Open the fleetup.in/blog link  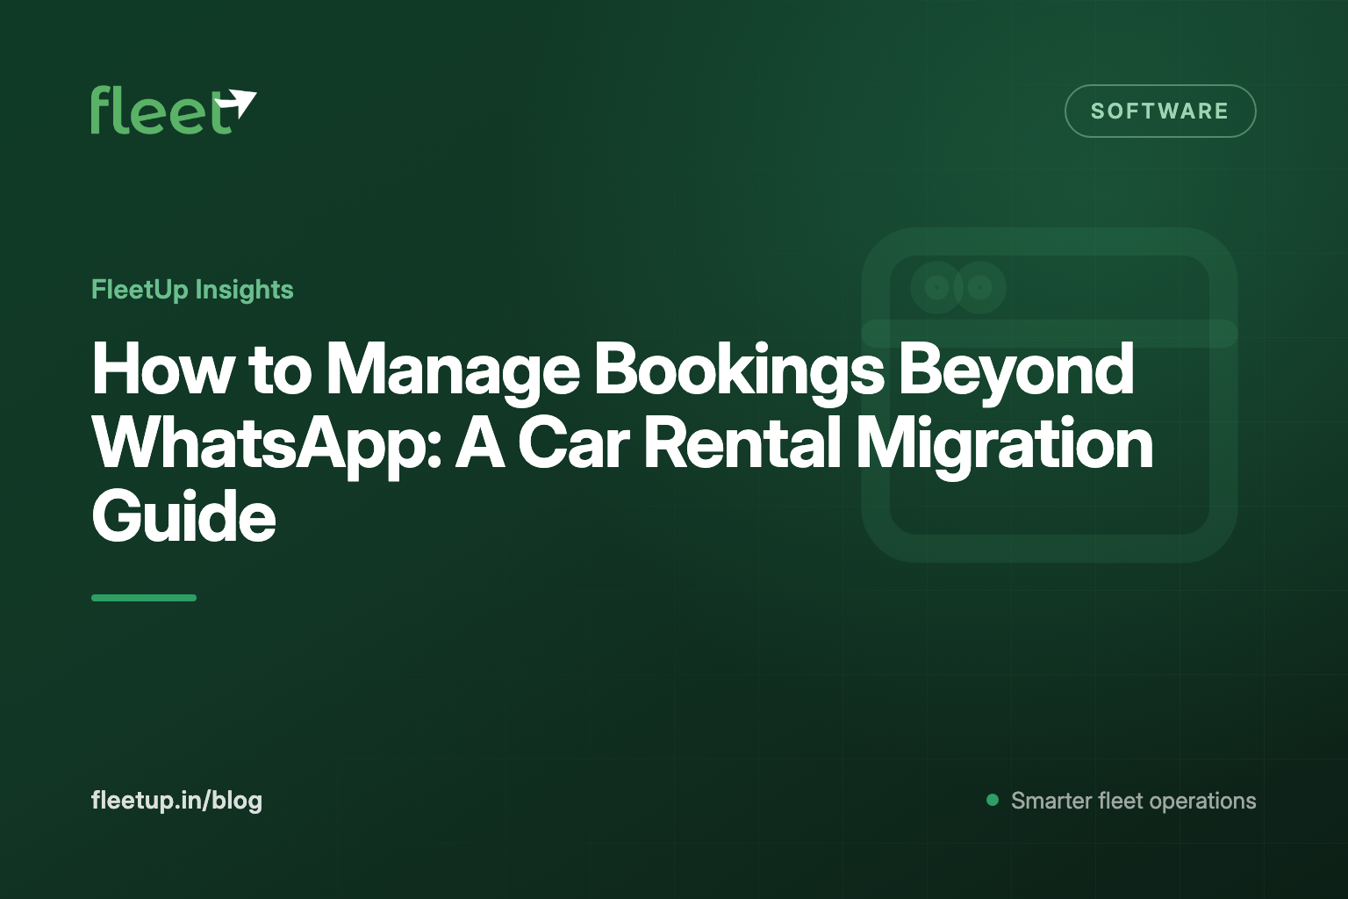point(176,801)
